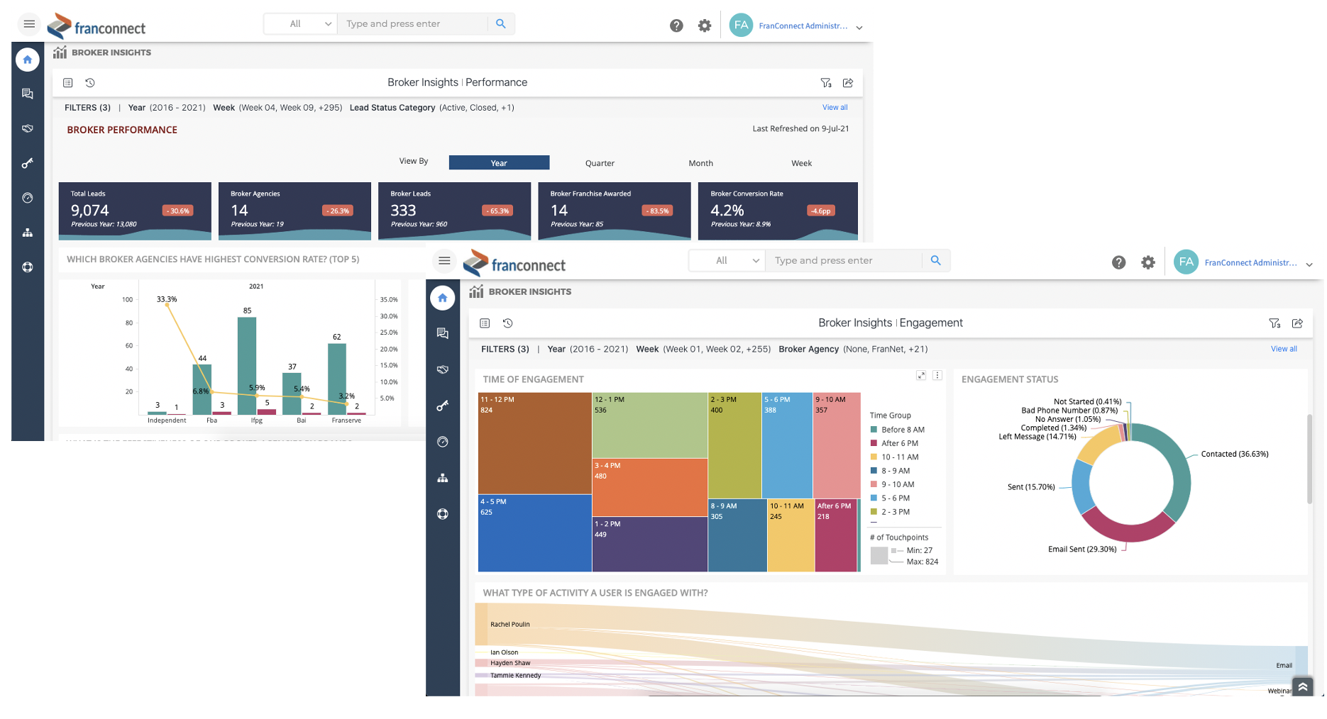Switch View By to Quarter
This screenshot has height=719, width=1327.
point(600,163)
